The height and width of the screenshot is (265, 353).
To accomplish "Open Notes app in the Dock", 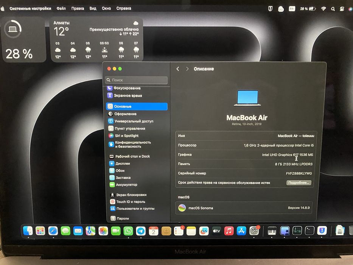I will coord(191,231).
